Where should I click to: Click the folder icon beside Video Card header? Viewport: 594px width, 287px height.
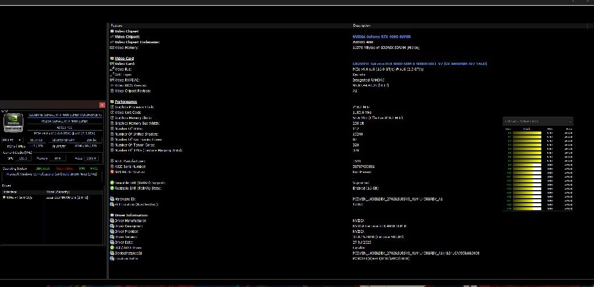click(112, 59)
